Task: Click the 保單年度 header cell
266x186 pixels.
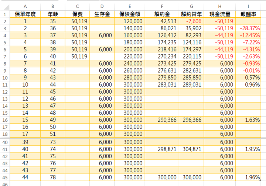Action: [25, 14]
